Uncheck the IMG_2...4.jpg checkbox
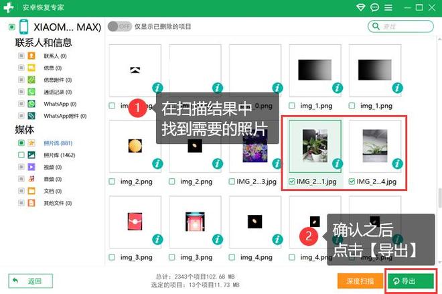 353,181
